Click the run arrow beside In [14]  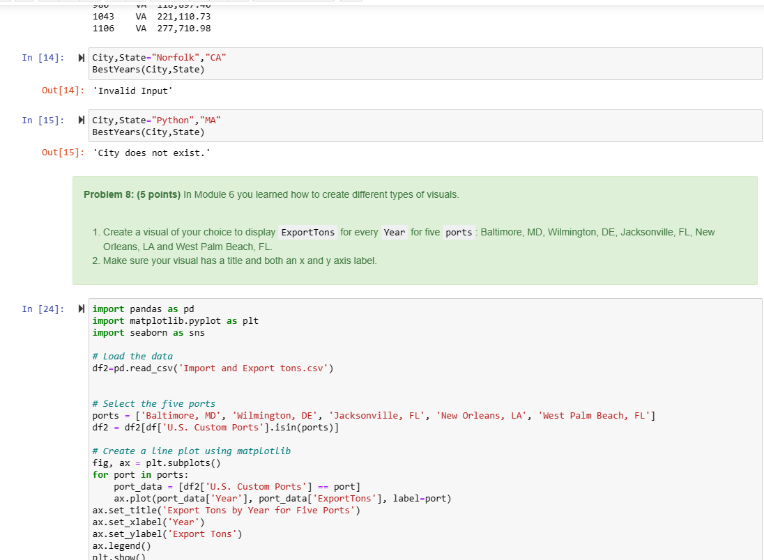81,57
